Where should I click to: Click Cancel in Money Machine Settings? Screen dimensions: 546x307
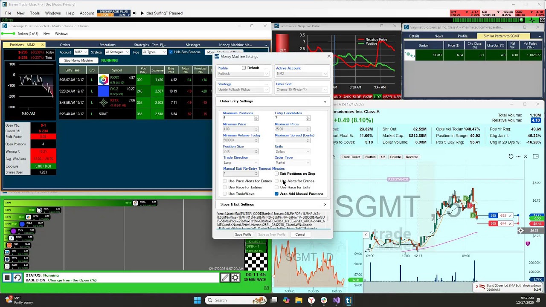pyautogui.click(x=300, y=235)
